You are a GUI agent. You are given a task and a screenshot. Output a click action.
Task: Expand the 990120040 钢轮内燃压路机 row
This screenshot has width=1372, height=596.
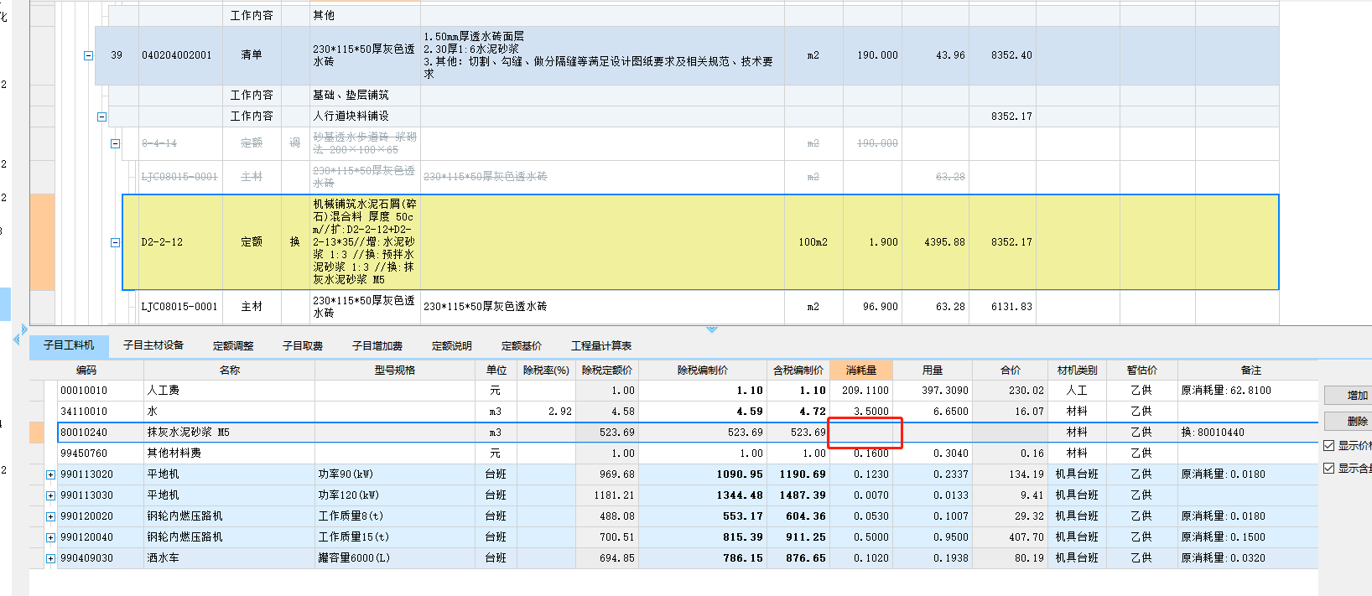[50, 537]
